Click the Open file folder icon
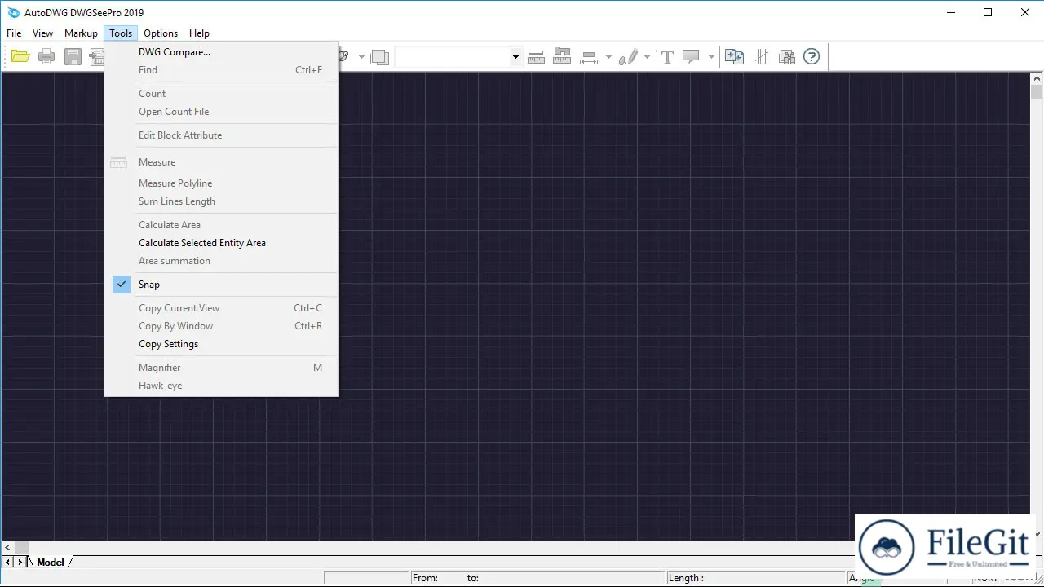 pos(20,57)
